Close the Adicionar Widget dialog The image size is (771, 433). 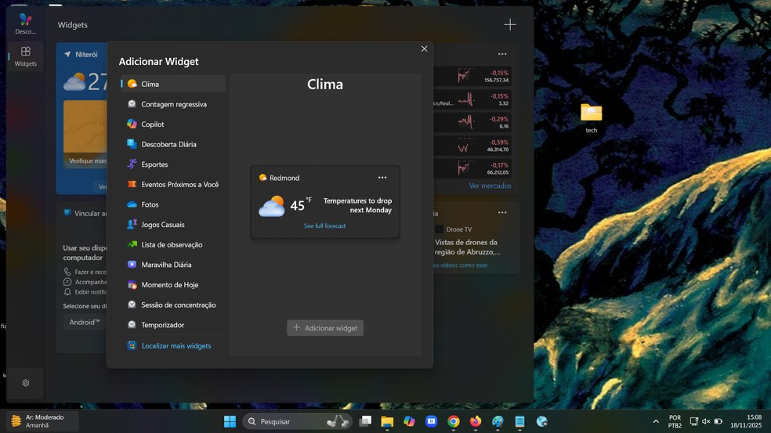(425, 49)
